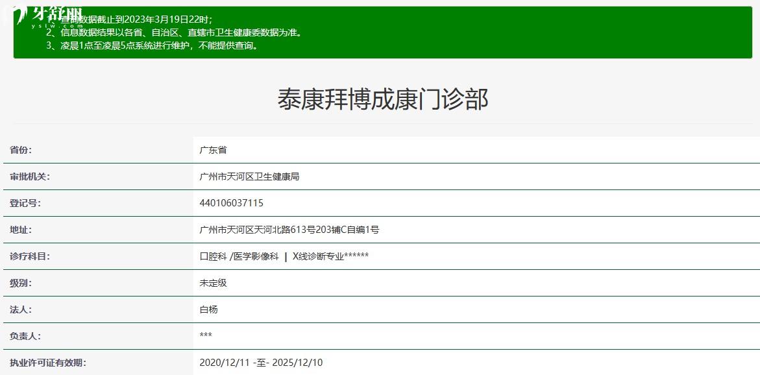Select the text 口腔科 /医学影像科
Screen dimensions: 760x375
click(x=239, y=256)
